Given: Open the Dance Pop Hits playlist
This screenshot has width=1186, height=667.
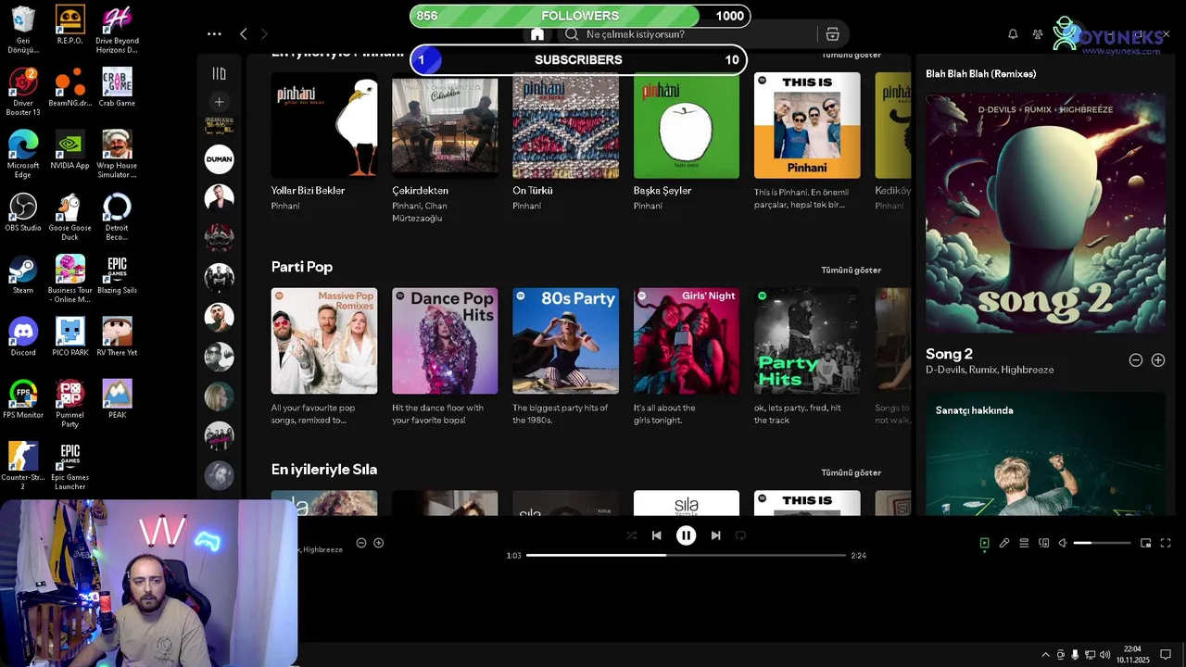Looking at the screenshot, I should click(445, 357).
